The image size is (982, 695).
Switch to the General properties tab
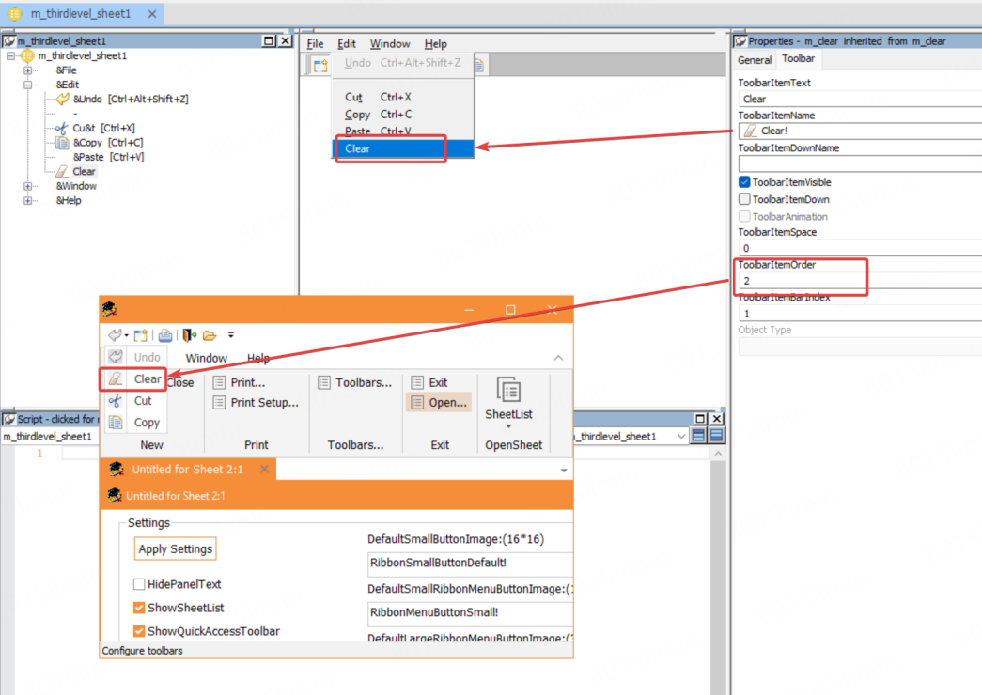pyautogui.click(x=755, y=60)
